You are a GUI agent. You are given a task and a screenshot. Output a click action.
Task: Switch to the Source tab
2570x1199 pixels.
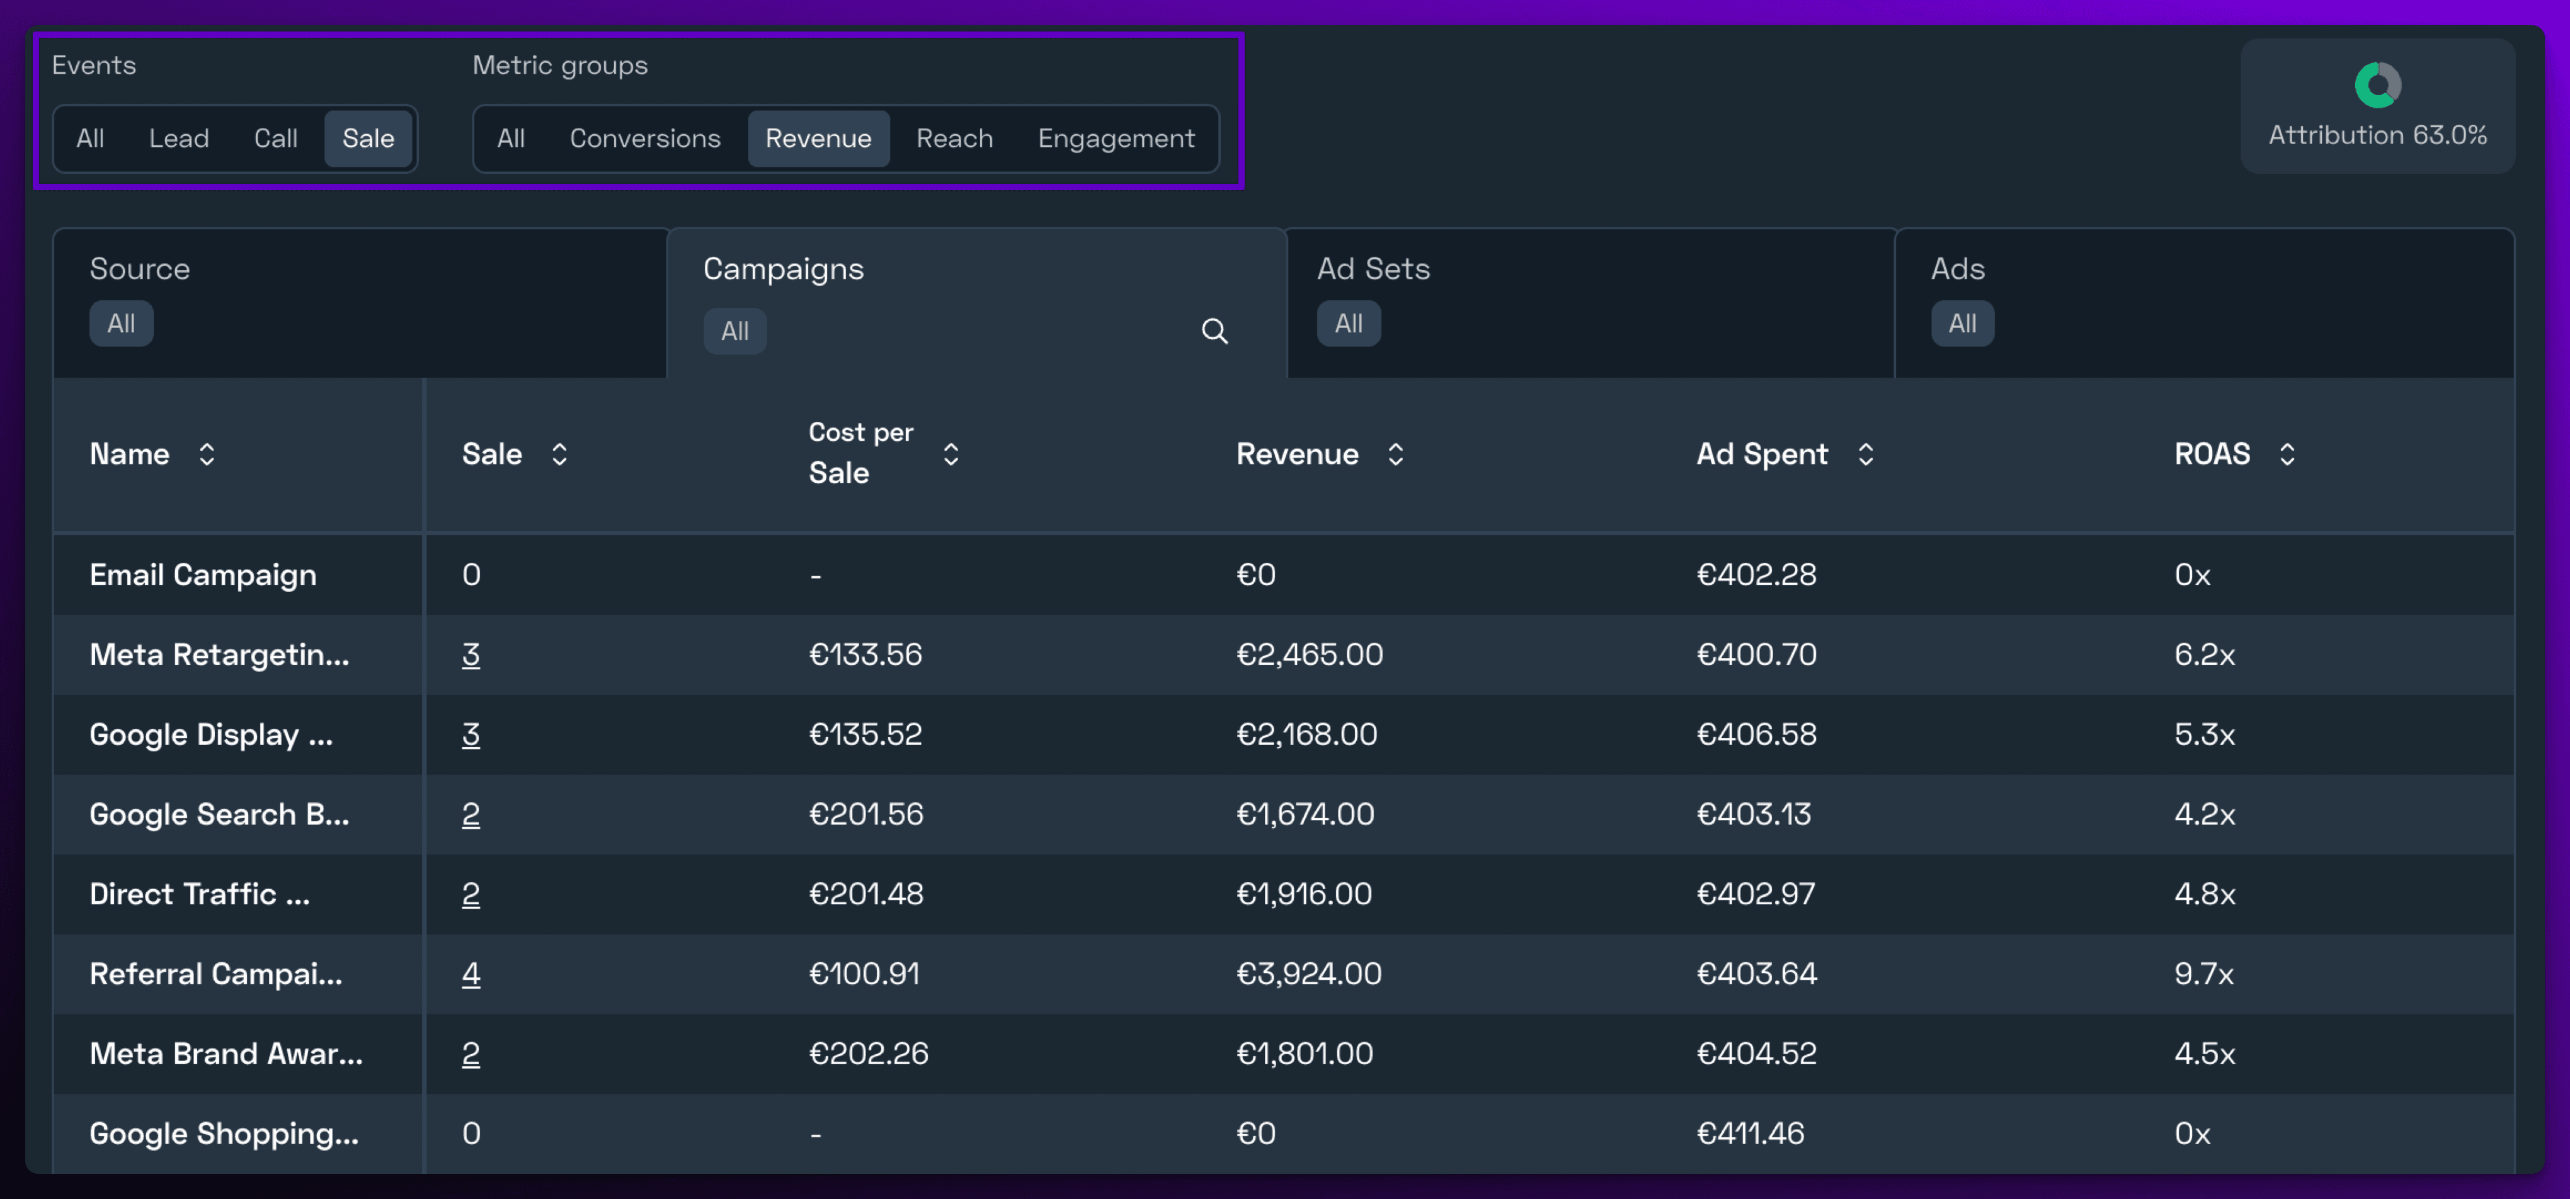pyautogui.click(x=140, y=270)
